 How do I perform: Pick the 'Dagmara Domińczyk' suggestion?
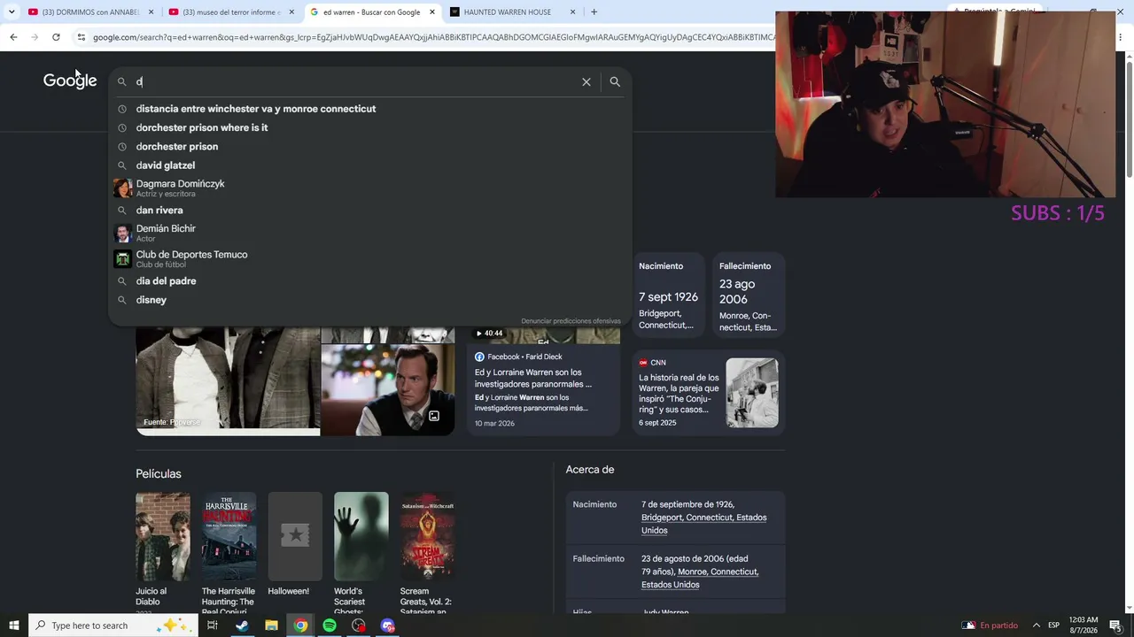click(x=369, y=188)
